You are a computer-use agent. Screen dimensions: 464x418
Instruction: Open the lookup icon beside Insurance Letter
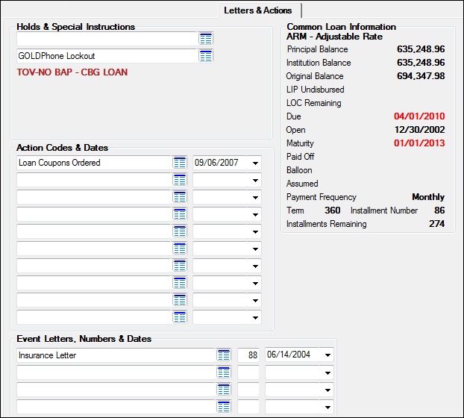pyautogui.click(x=224, y=355)
